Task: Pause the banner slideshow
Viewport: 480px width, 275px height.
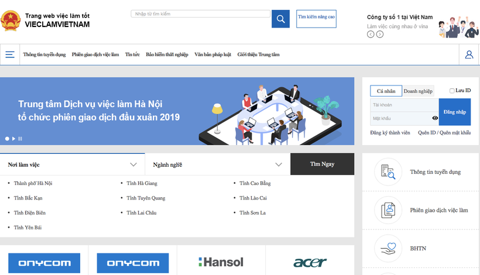Action: pos(20,139)
